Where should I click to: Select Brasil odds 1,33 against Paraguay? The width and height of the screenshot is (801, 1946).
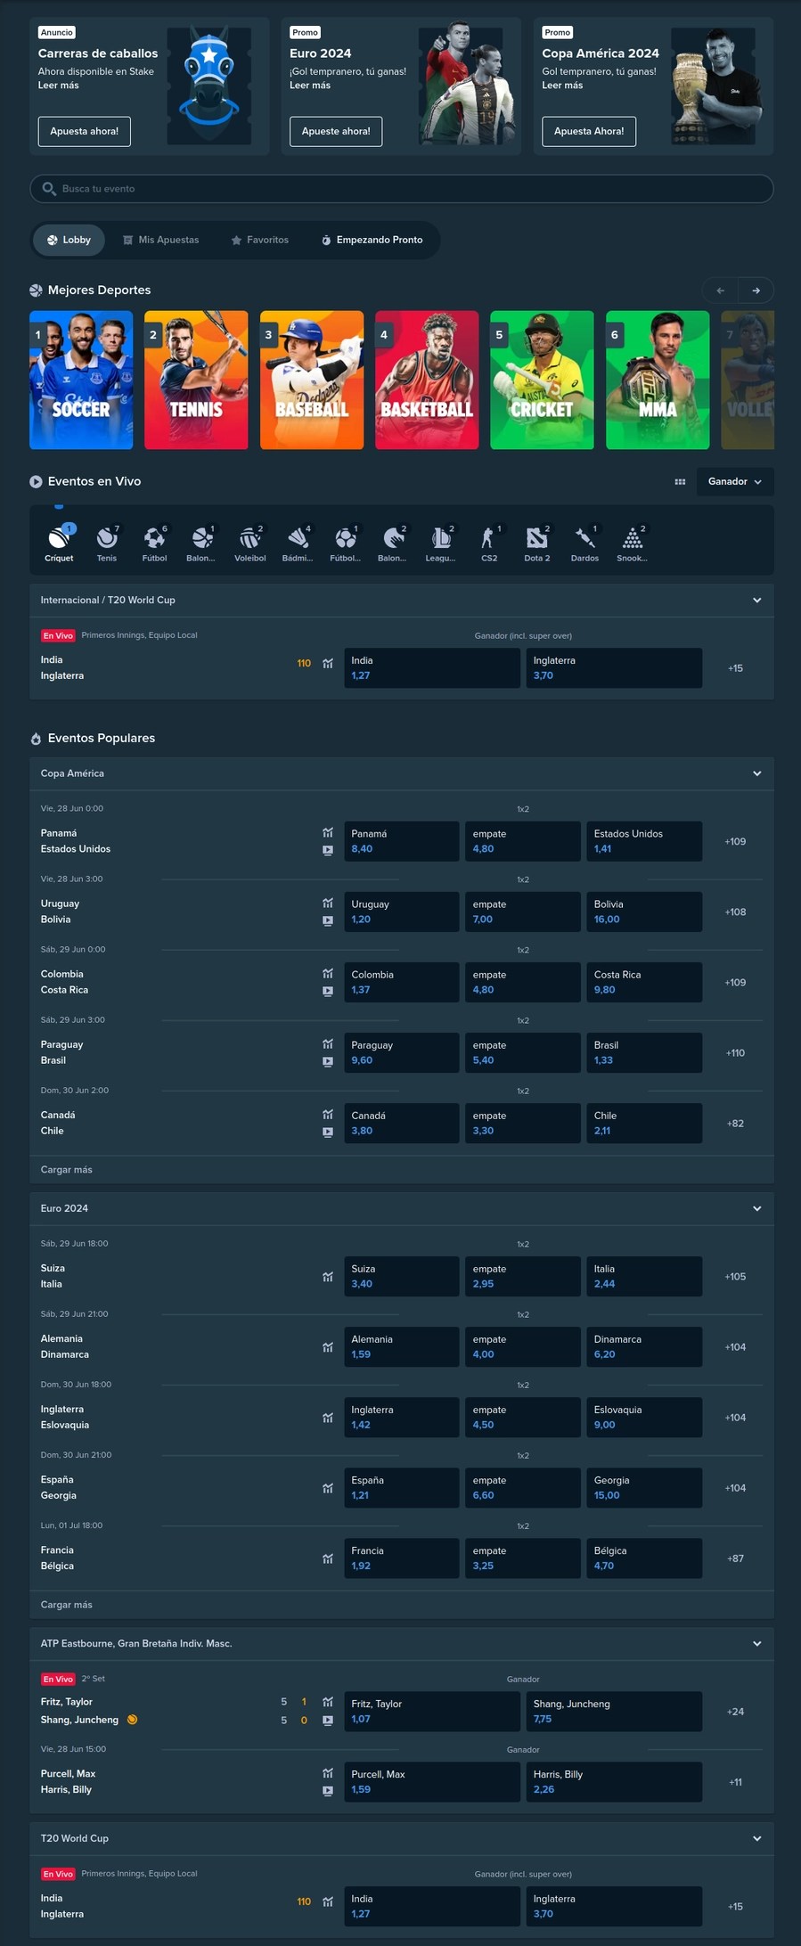point(643,1053)
